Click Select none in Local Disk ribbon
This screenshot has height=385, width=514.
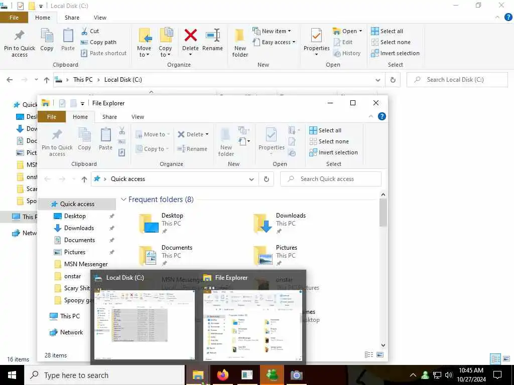click(391, 42)
